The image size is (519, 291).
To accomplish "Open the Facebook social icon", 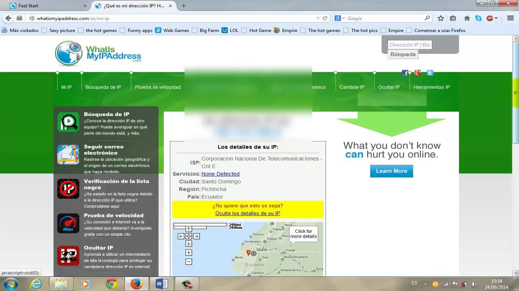I will coord(405,73).
